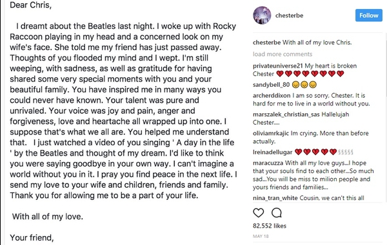The image size is (387, 245).
Task: Expand load more comments
Action: pos(283,54)
